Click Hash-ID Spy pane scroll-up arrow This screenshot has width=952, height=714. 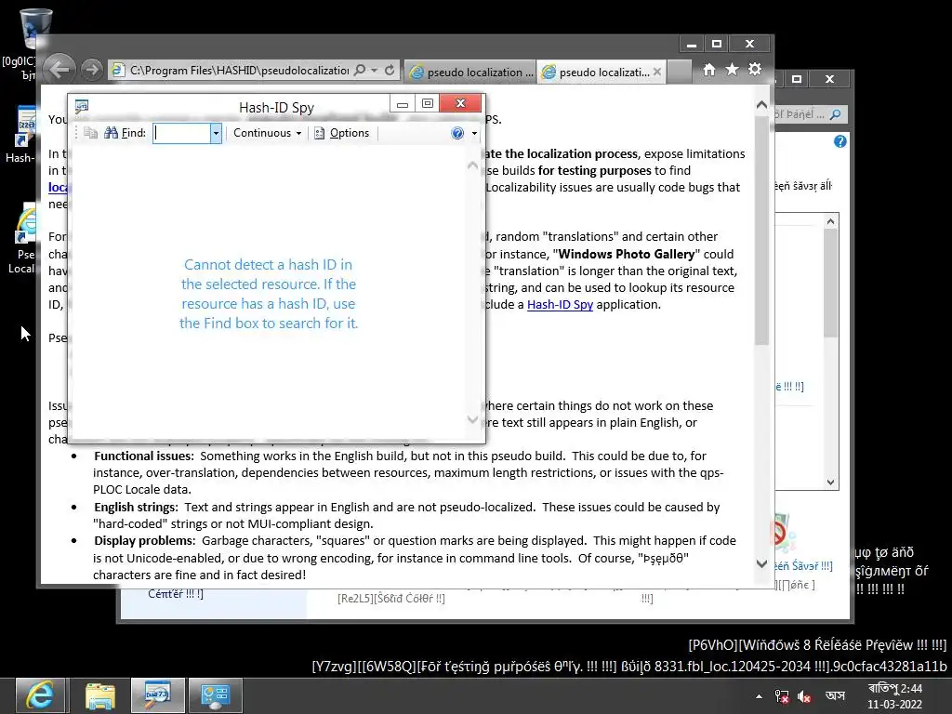[x=472, y=165]
